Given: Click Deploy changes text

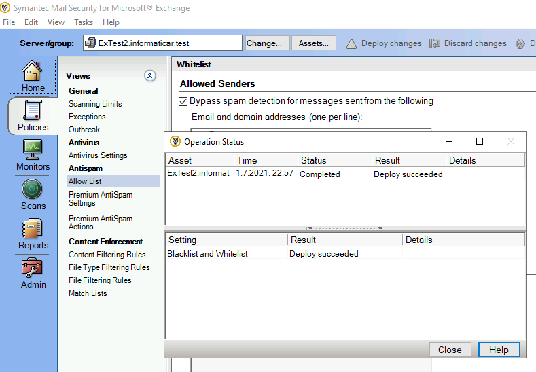Looking at the screenshot, I should 391,43.
